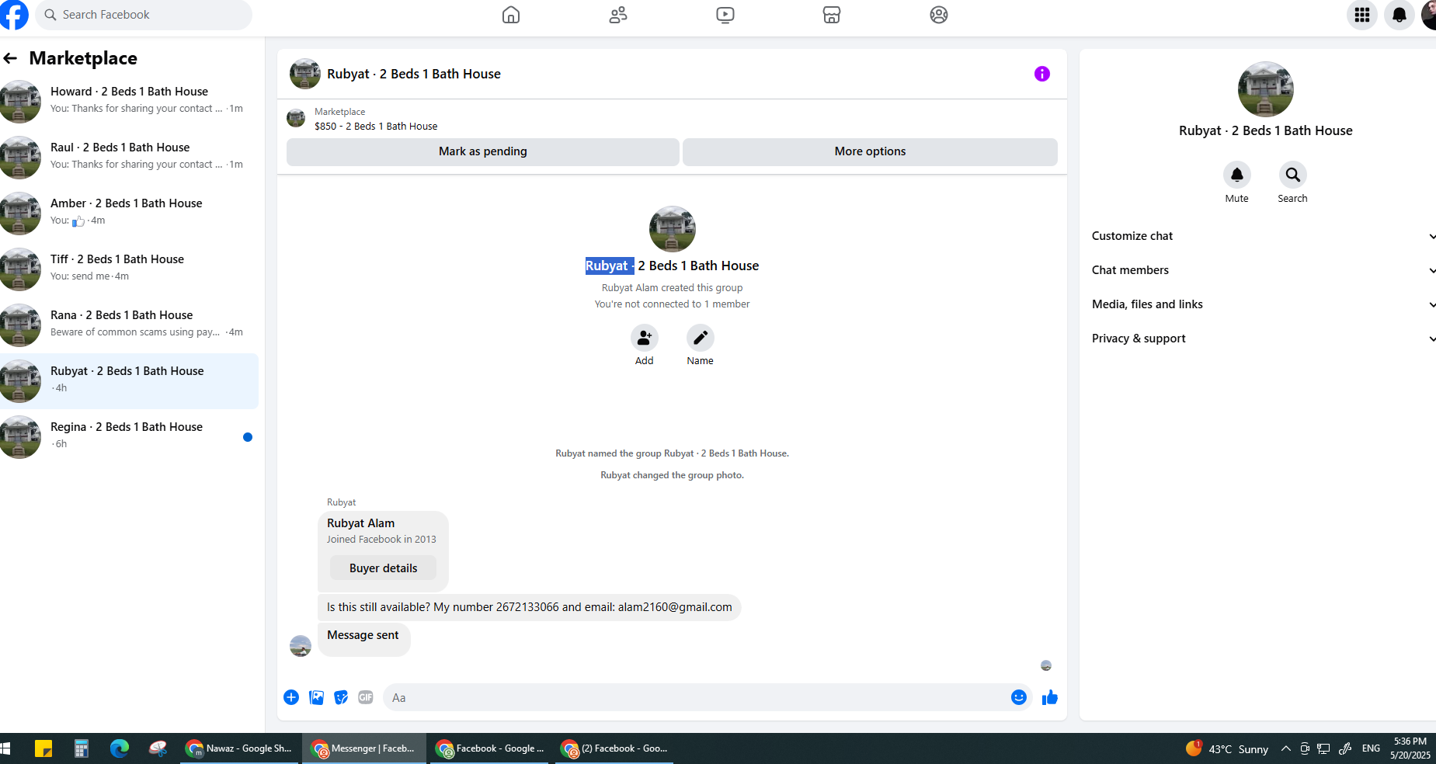
Task: Expand Media, files and links section
Action: (x=1263, y=304)
